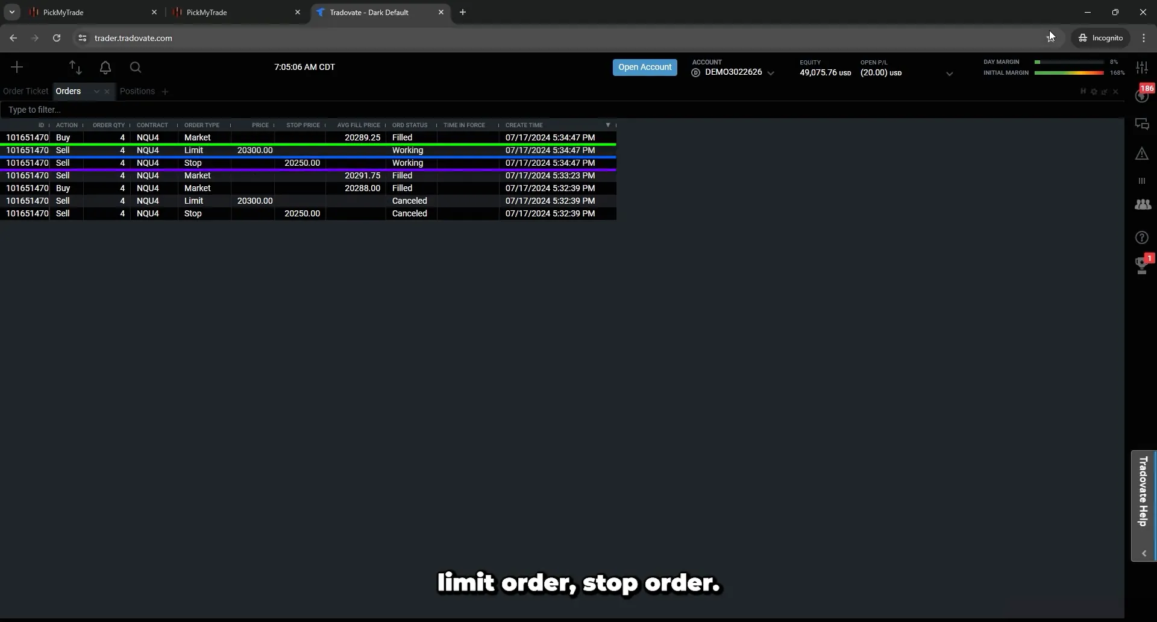Click the Open Account button
Viewport: 1157px width, 622px height.
[645, 68]
